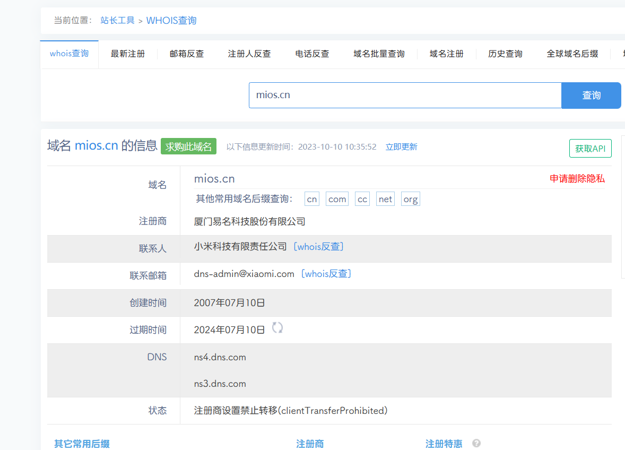Follow the WHOIS查询 breadcrumb link
Screen dimensions: 625x450
[x=171, y=20]
